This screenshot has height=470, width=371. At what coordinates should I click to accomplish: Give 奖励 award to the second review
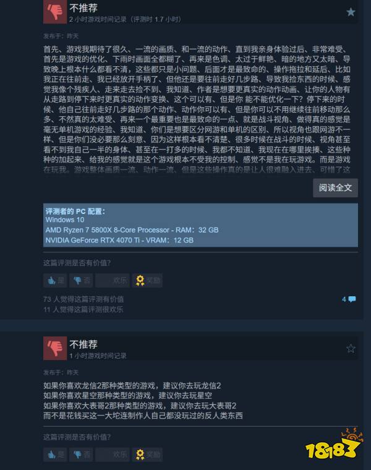pyautogui.click(x=147, y=455)
